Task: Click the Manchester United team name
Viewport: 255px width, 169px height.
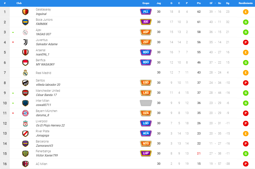Action: [x=48, y=91]
